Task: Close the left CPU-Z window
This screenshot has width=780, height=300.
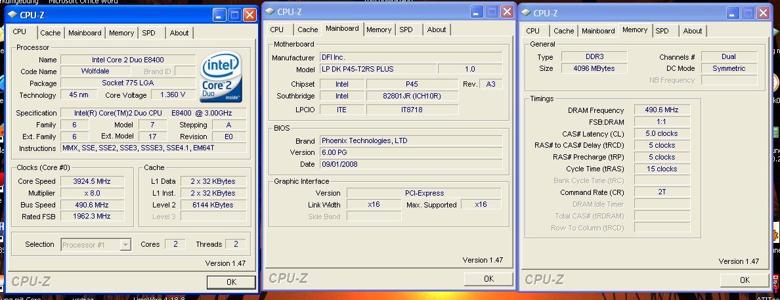Action: pyautogui.click(x=249, y=15)
